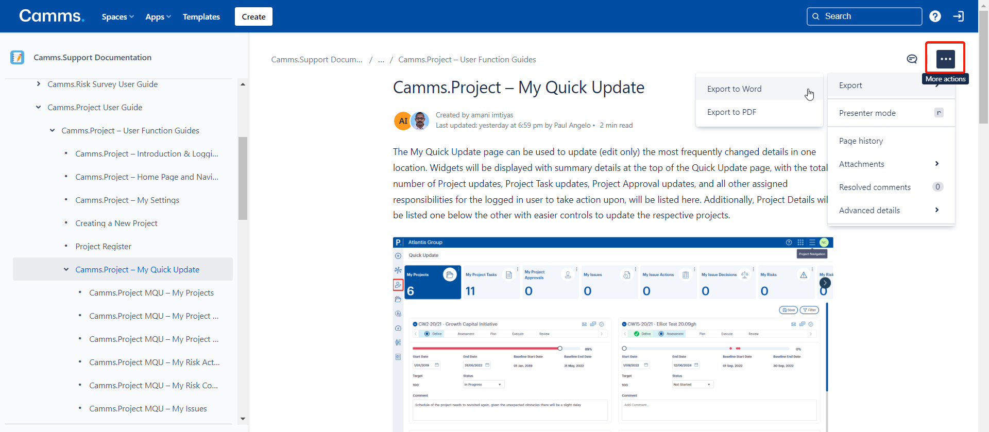Click Camms.Support Documentation space title
The width and height of the screenshot is (989, 432).
click(x=93, y=57)
